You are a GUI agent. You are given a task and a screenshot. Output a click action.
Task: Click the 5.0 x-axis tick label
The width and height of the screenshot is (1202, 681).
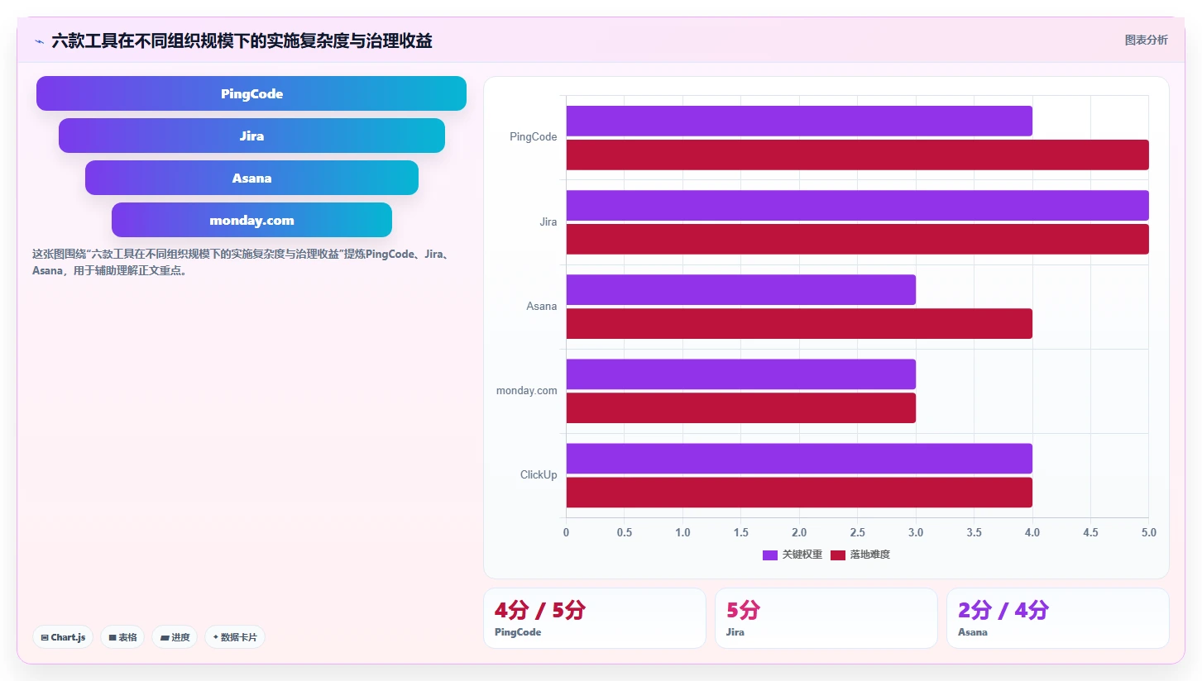coord(1148,532)
